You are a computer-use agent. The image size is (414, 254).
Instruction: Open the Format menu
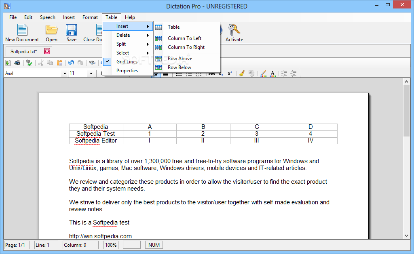pos(90,17)
